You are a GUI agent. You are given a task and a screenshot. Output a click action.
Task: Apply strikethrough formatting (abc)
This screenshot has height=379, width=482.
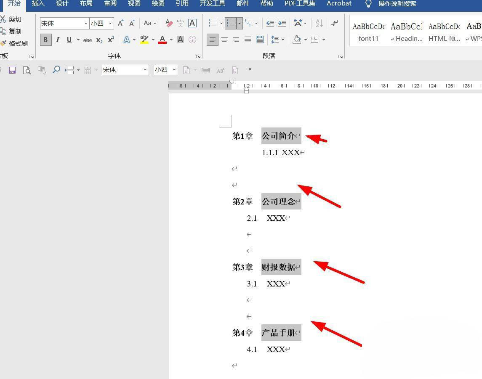click(88, 40)
